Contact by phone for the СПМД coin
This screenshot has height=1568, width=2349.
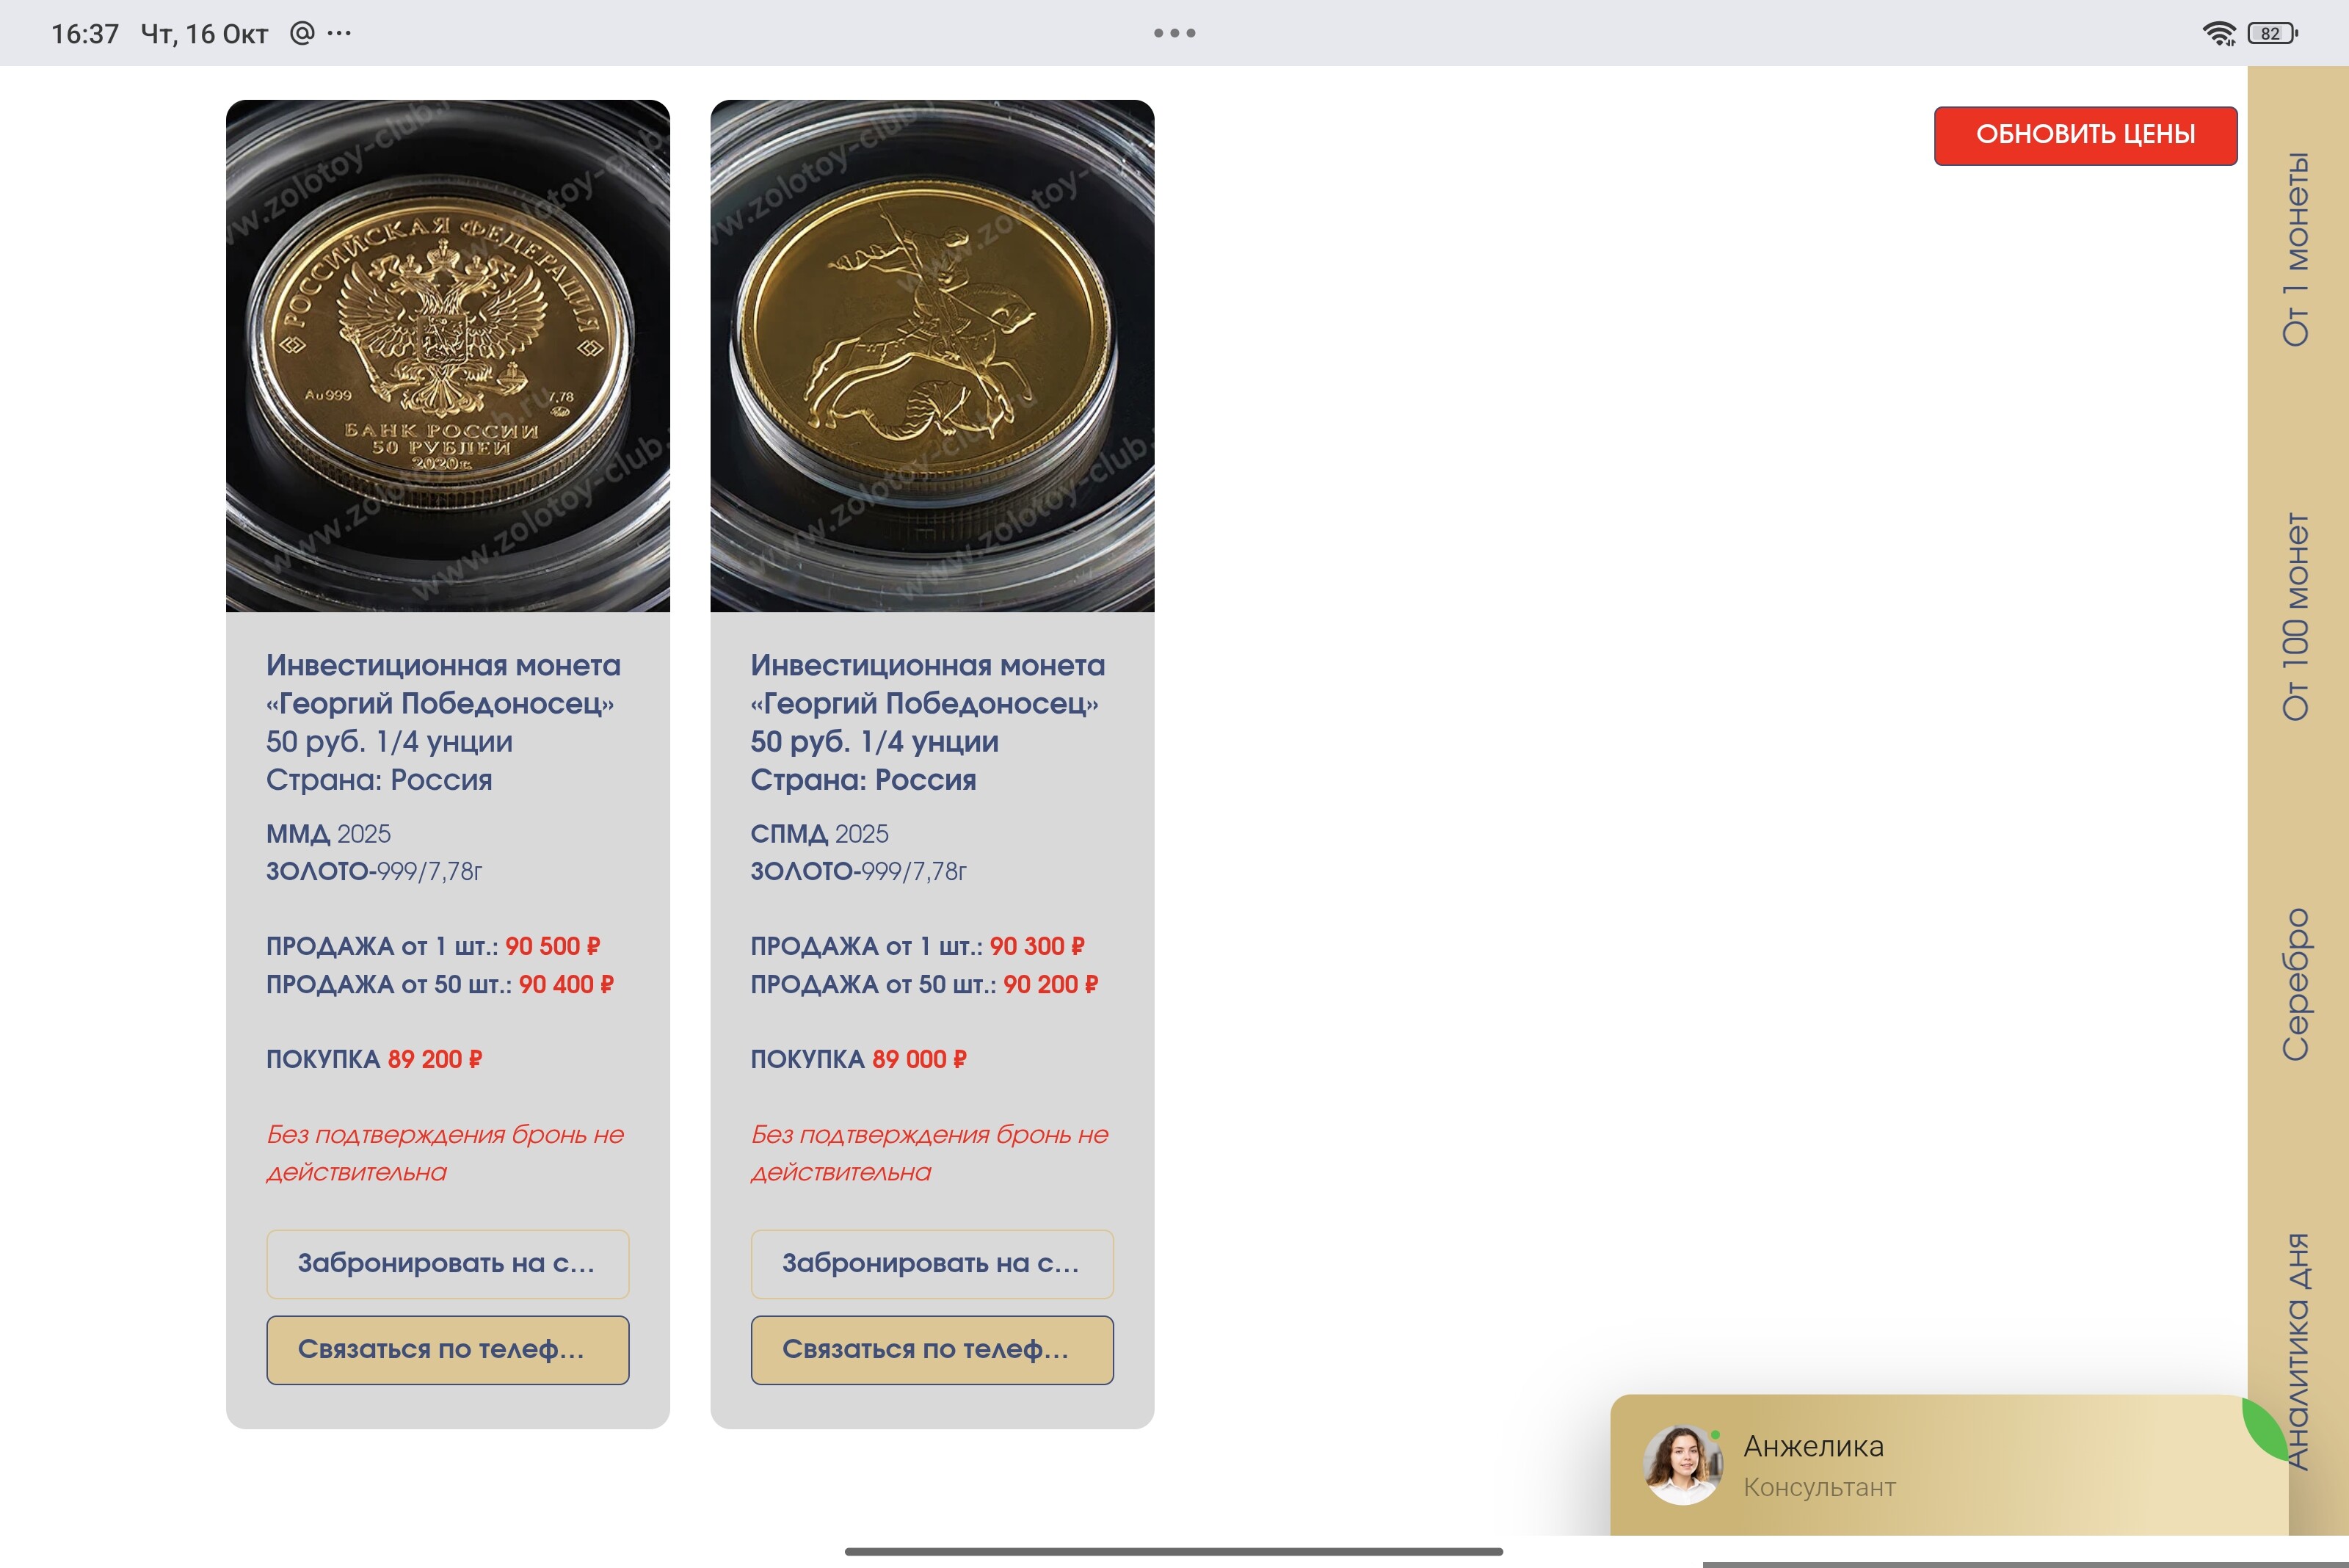(932, 1349)
